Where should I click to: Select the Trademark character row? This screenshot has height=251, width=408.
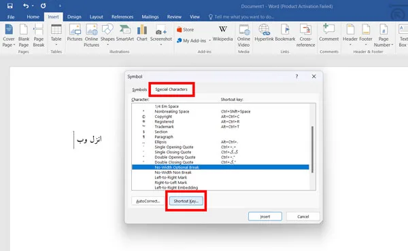point(220,127)
